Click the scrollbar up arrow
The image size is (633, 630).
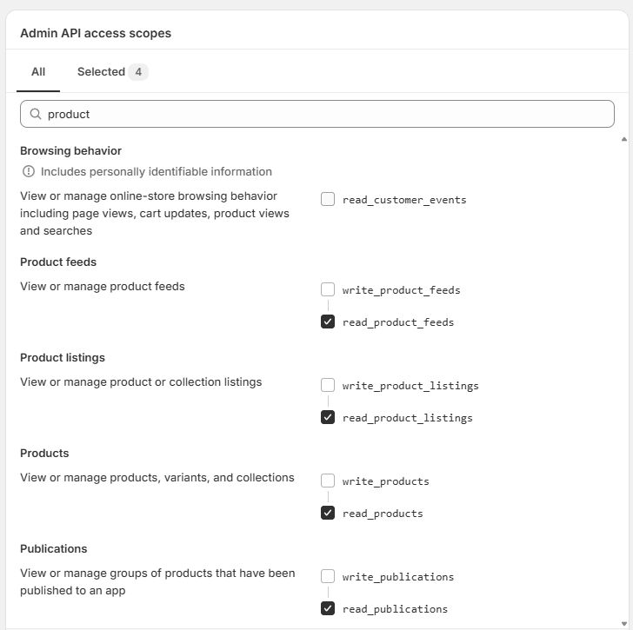tap(623, 139)
